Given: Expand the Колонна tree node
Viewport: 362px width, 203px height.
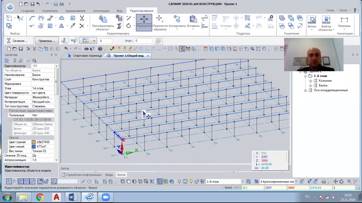Looking at the screenshot, I should (311, 81).
